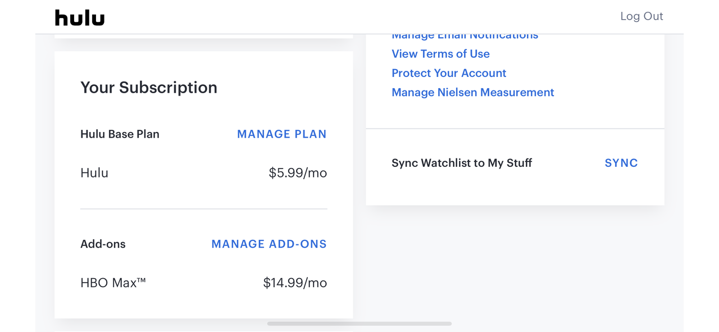Click the horizontal scrollbar at bottom
This screenshot has width=719, height=332.
point(359,324)
